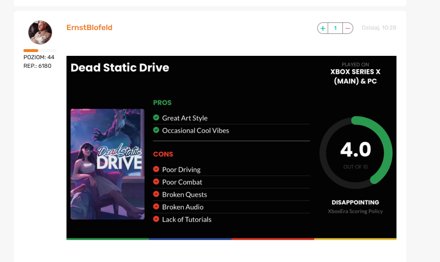This screenshot has width=440, height=262.
Task: Click green check icon beside Occasional Cool Vibes
Action: 156,130
